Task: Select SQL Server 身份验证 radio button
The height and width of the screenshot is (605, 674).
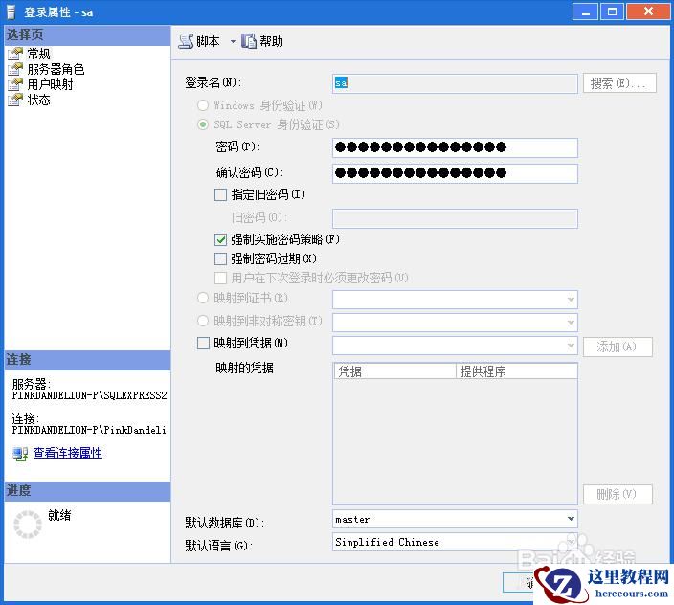Action: pos(203,124)
